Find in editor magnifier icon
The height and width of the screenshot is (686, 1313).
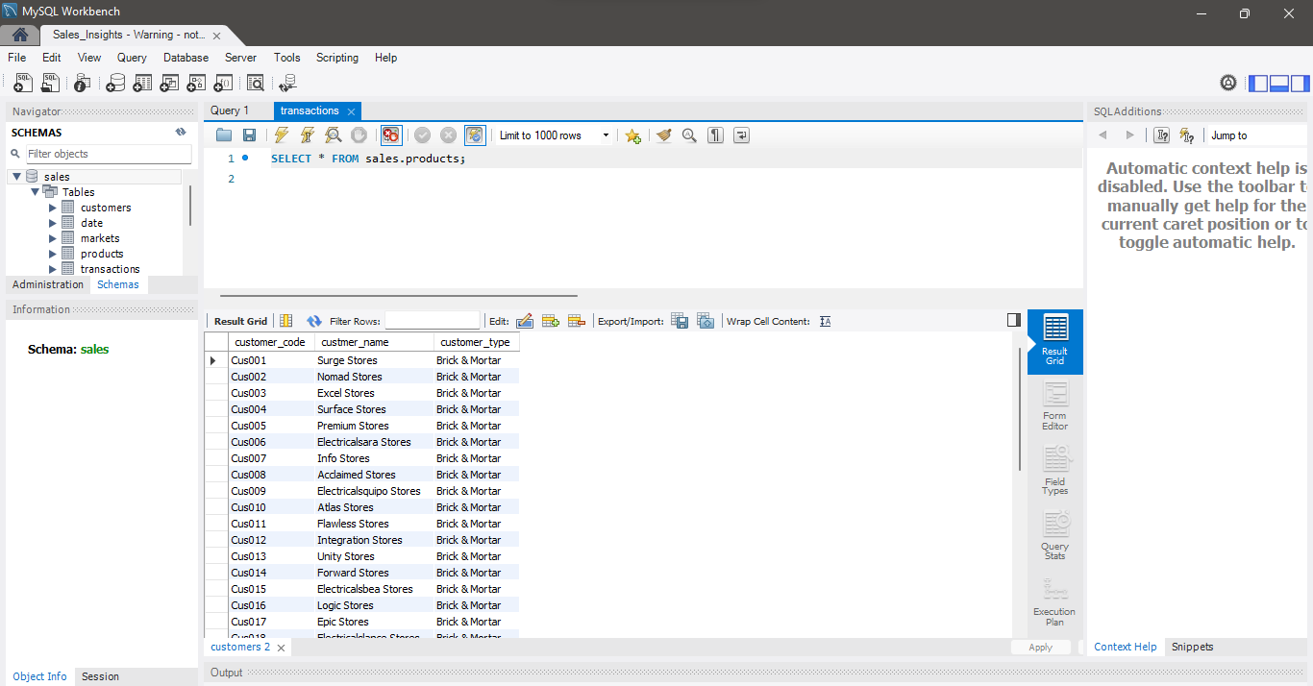(x=689, y=135)
